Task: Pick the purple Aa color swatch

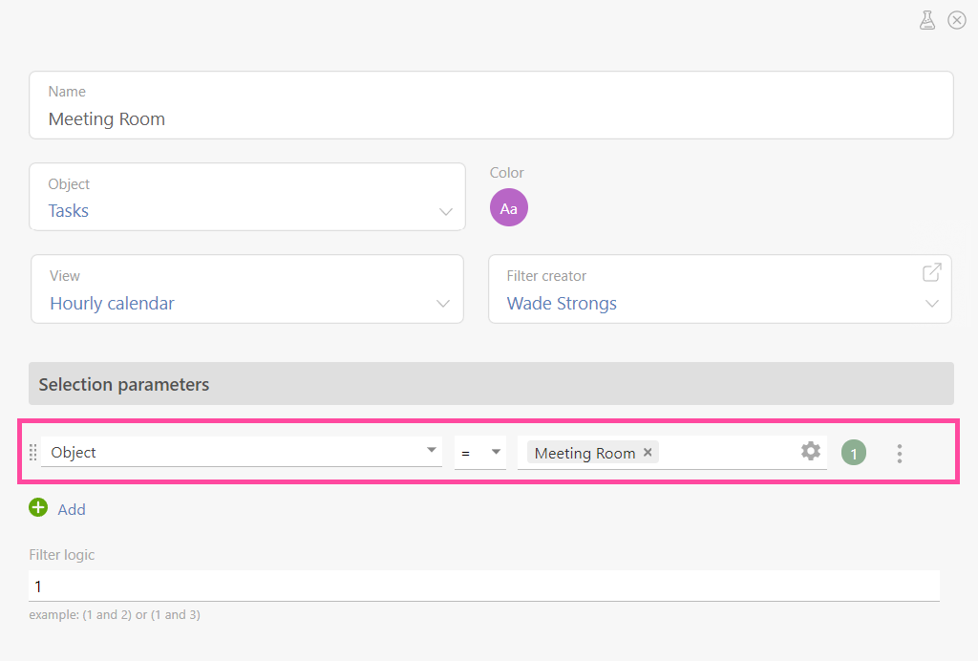Action: pyautogui.click(x=508, y=207)
